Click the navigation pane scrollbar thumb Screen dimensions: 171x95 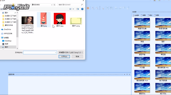point(17,28)
